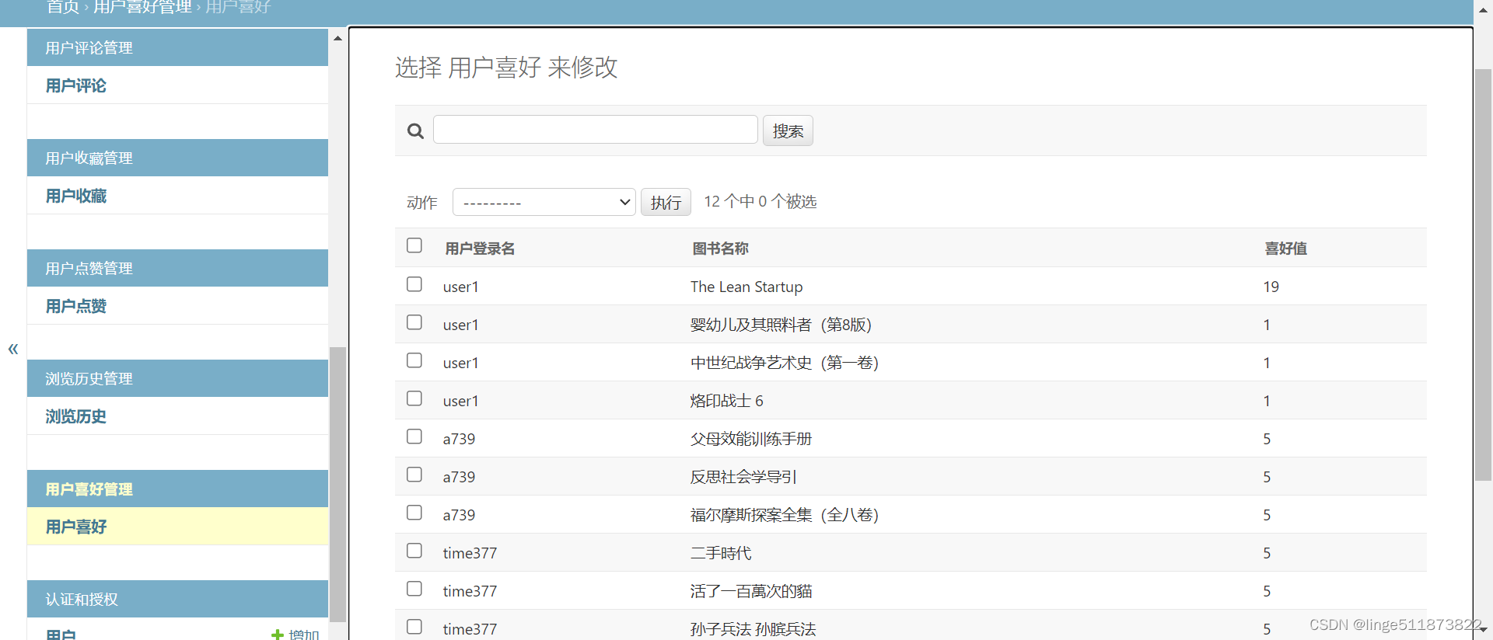Image resolution: width=1493 pixels, height=640 pixels.
Task: Sort by the 图书名称 column header
Action: coord(720,249)
